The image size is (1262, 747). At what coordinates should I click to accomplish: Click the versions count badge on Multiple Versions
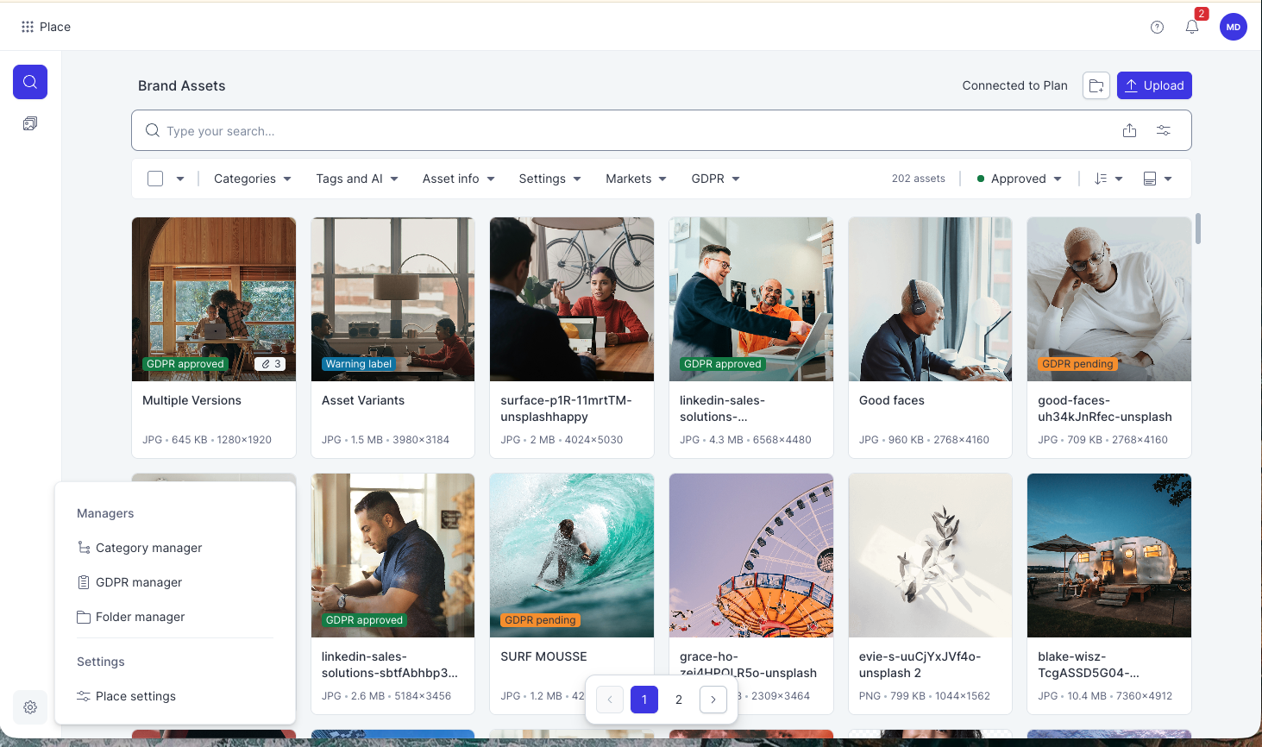point(272,364)
